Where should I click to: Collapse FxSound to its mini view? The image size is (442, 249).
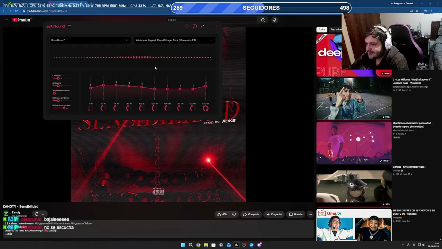coord(202,26)
